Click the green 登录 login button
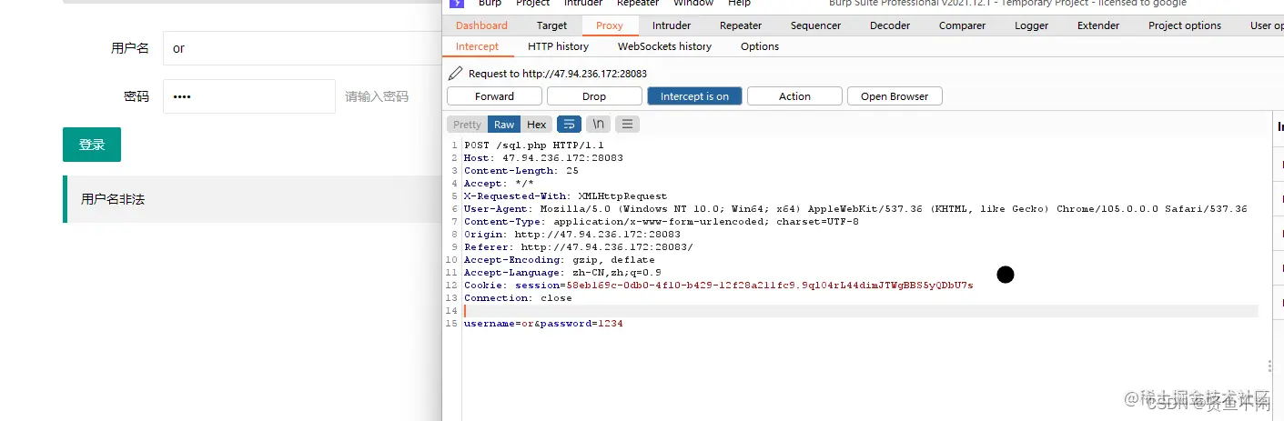This screenshot has width=1284, height=421. tap(92, 145)
